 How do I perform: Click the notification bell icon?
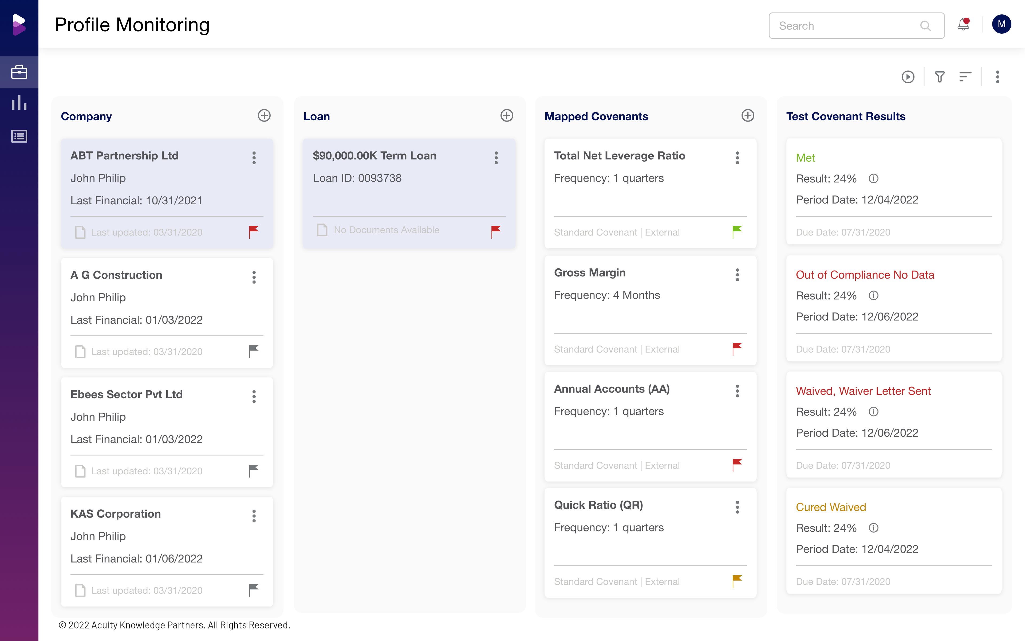click(963, 25)
